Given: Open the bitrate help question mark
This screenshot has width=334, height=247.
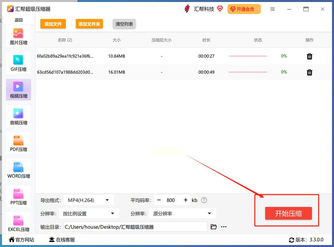Looking at the screenshot, I should pyautogui.click(x=204, y=200).
